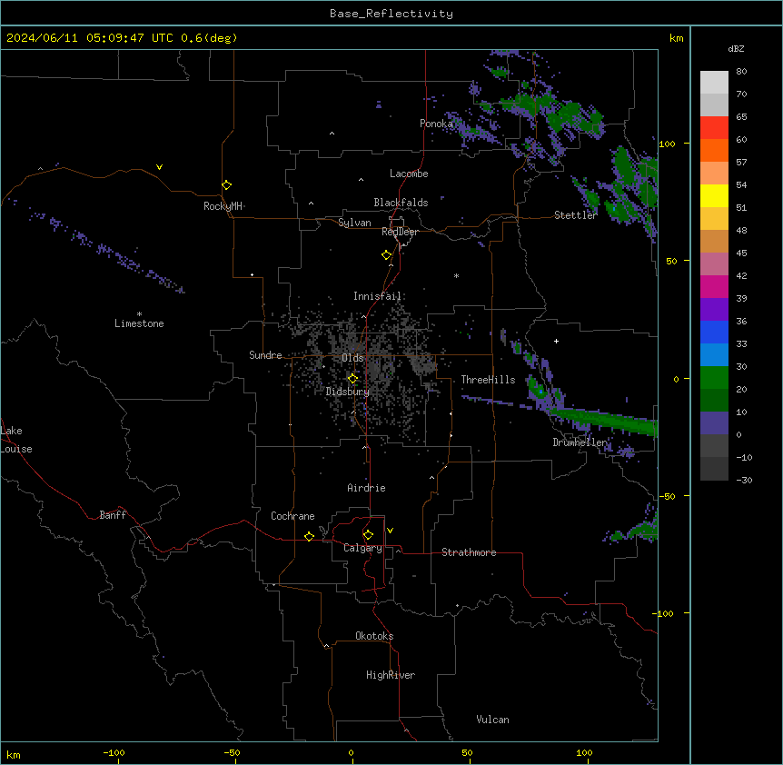
Task: Click the Sylvan label
Action: click(x=354, y=223)
